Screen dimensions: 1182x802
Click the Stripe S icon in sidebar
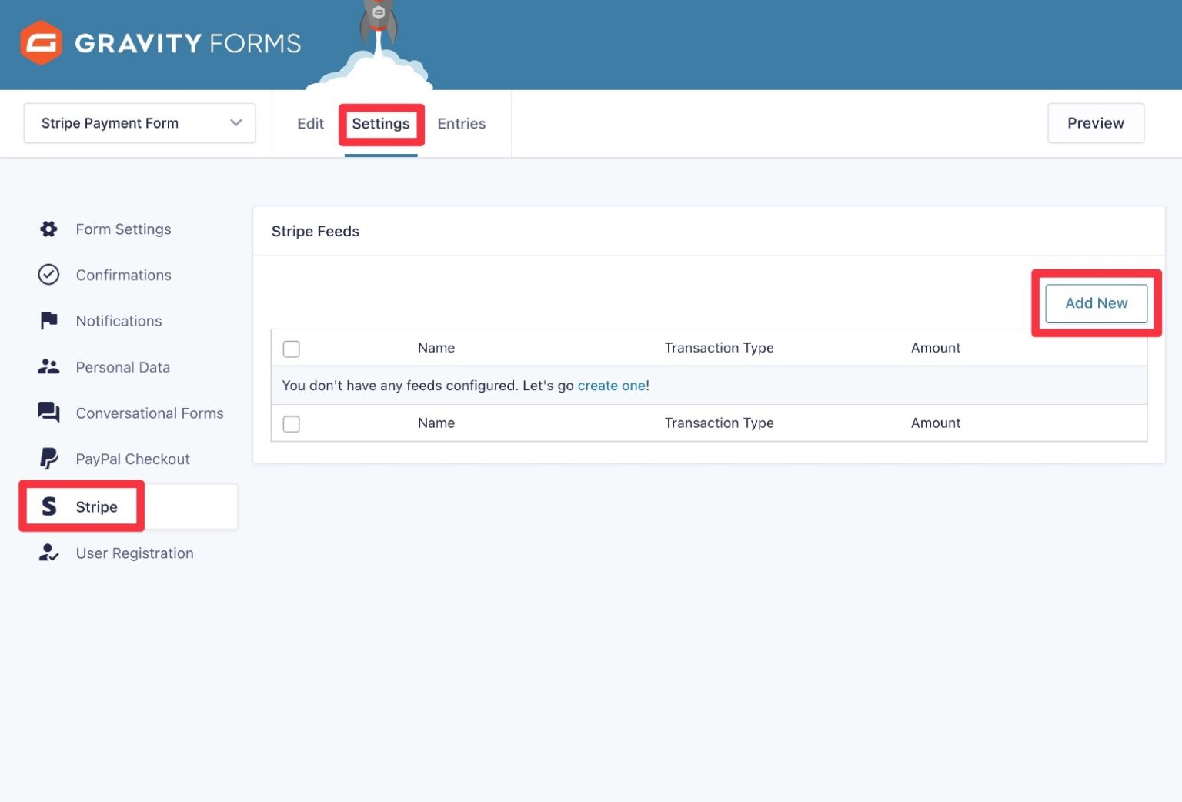pos(49,506)
